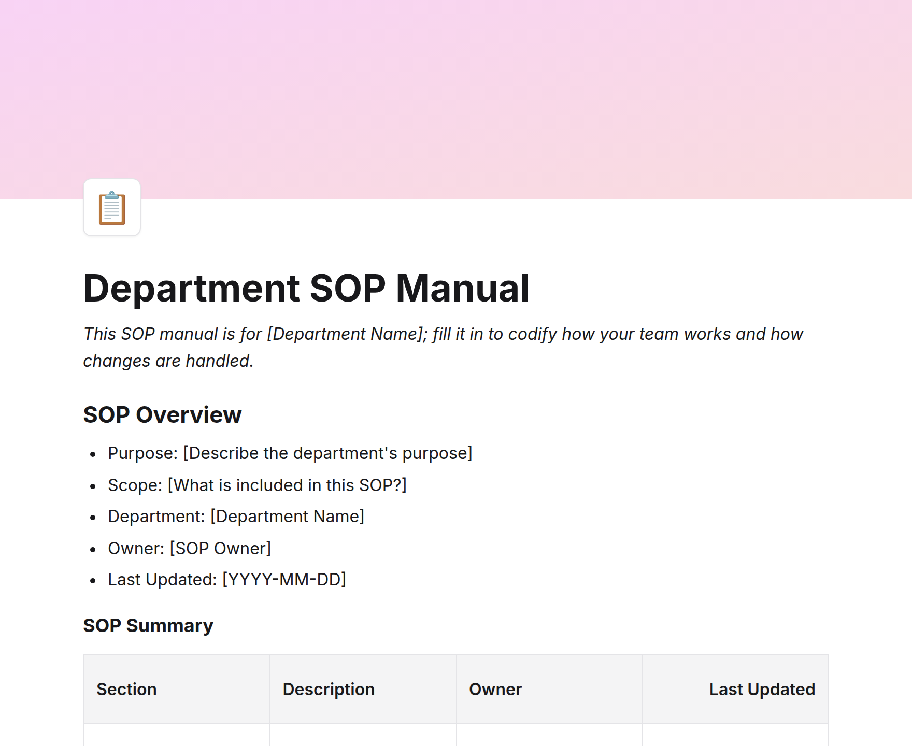Click the Last Updated: [YYYY-MM-DD] bullet
The width and height of the screenshot is (912, 746).
227,580
